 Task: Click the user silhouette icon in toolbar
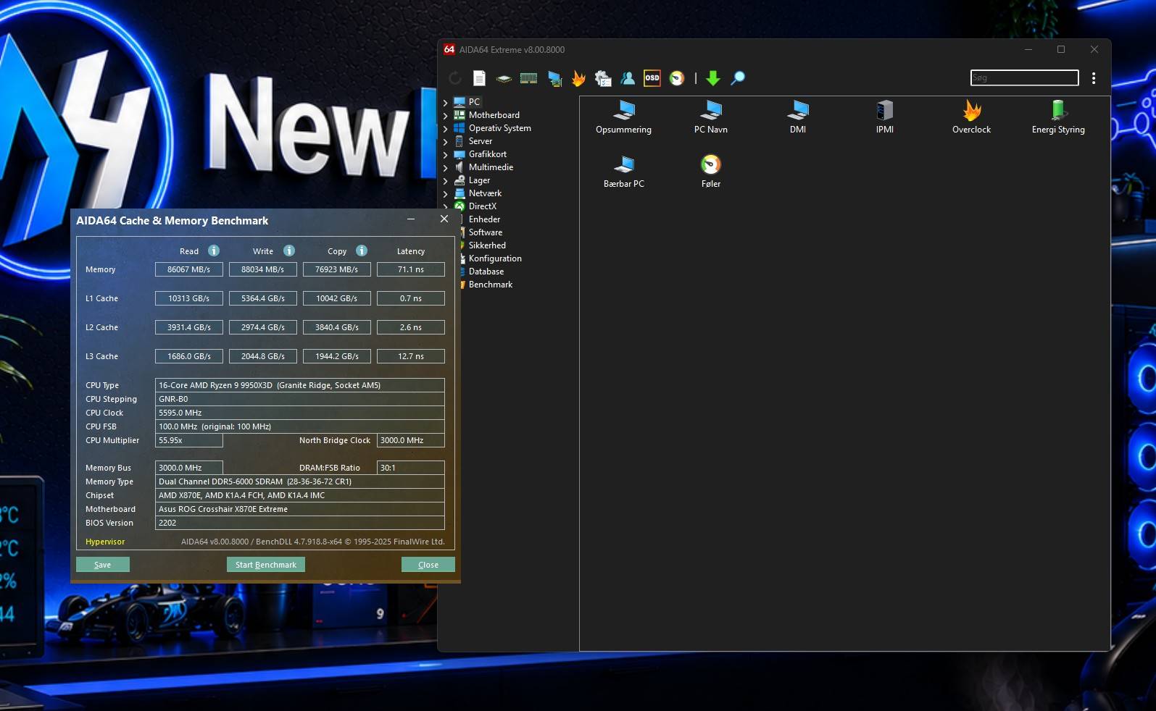628,78
